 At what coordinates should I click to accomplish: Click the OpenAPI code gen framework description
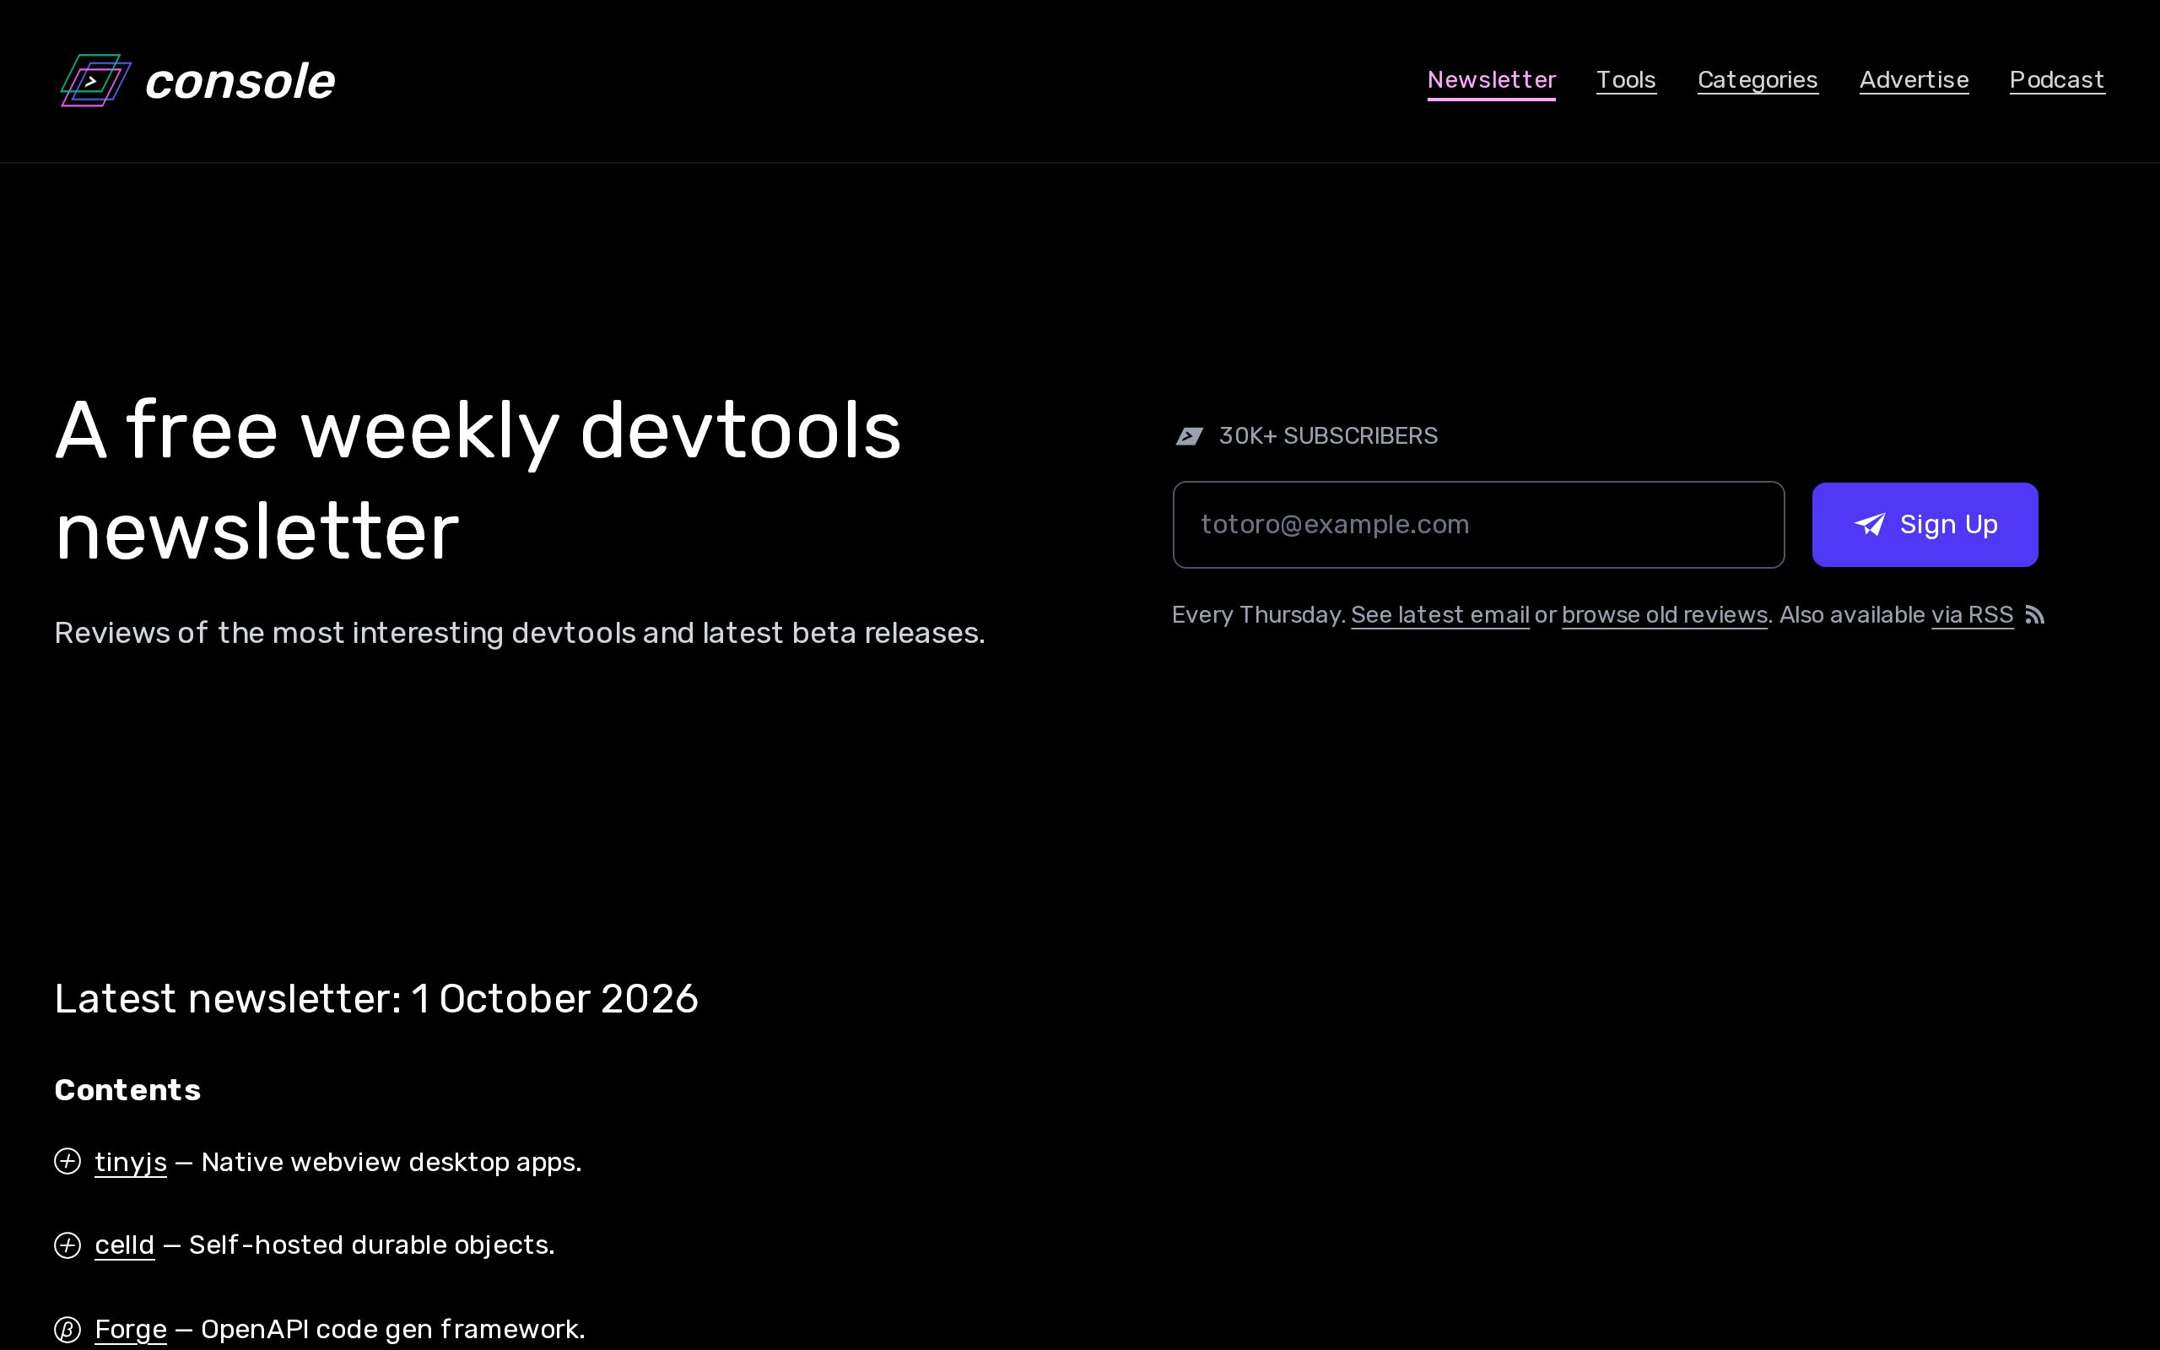[x=392, y=1329]
